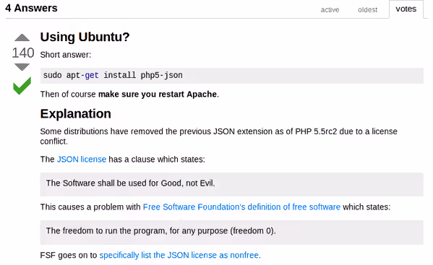The height and width of the screenshot is (265, 433).
Task: Sort answers by oldest
Action: click(367, 10)
